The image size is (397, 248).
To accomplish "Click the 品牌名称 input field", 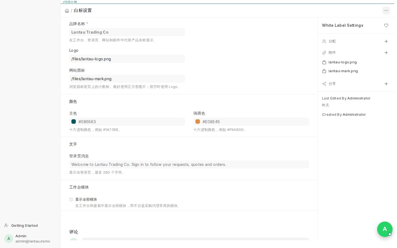I will (x=127, y=32).
